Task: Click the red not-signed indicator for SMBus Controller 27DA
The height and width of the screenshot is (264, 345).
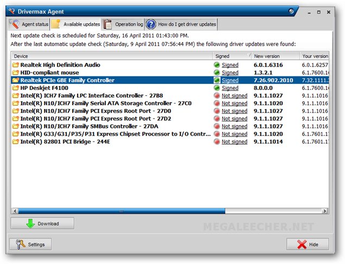Action: 217,126
